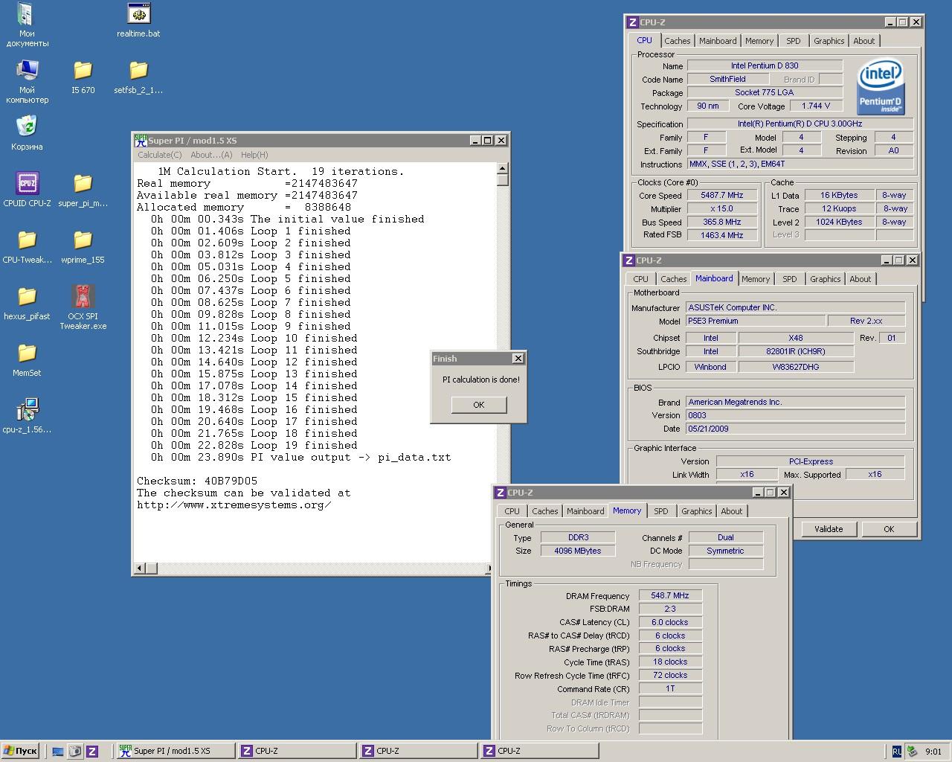The width and height of the screenshot is (952, 762).
Task: Select Graphics tab in Mainboard CPU-Z window
Action: click(825, 279)
